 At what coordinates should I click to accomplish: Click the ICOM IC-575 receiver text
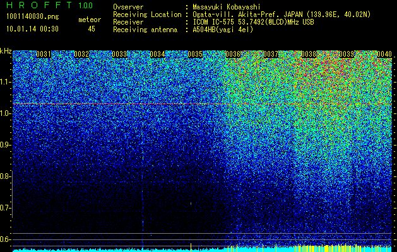[253, 22]
